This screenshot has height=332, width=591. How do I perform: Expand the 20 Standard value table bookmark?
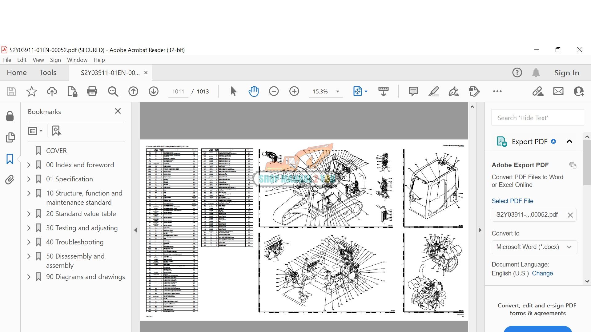coord(29,214)
